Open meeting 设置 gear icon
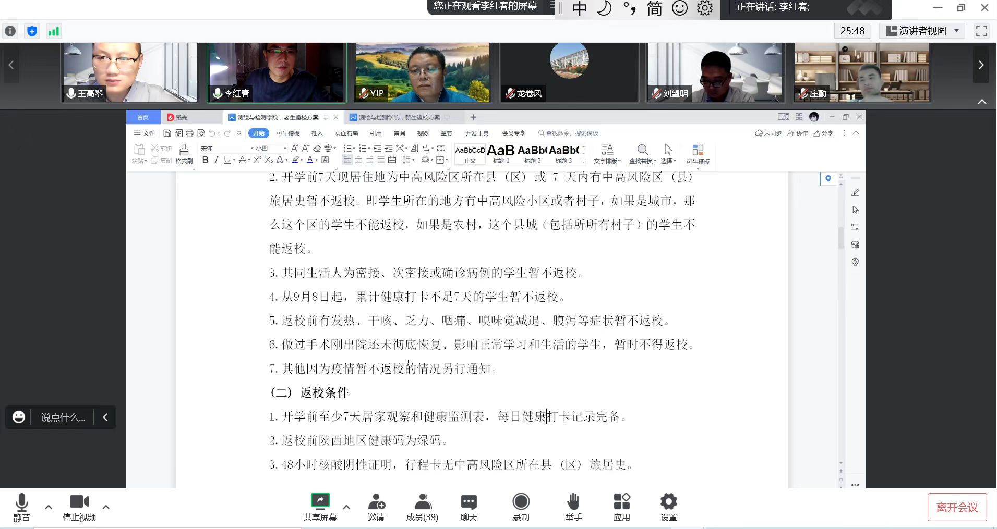Screen dimensions: 997x529 pyautogui.click(x=668, y=502)
